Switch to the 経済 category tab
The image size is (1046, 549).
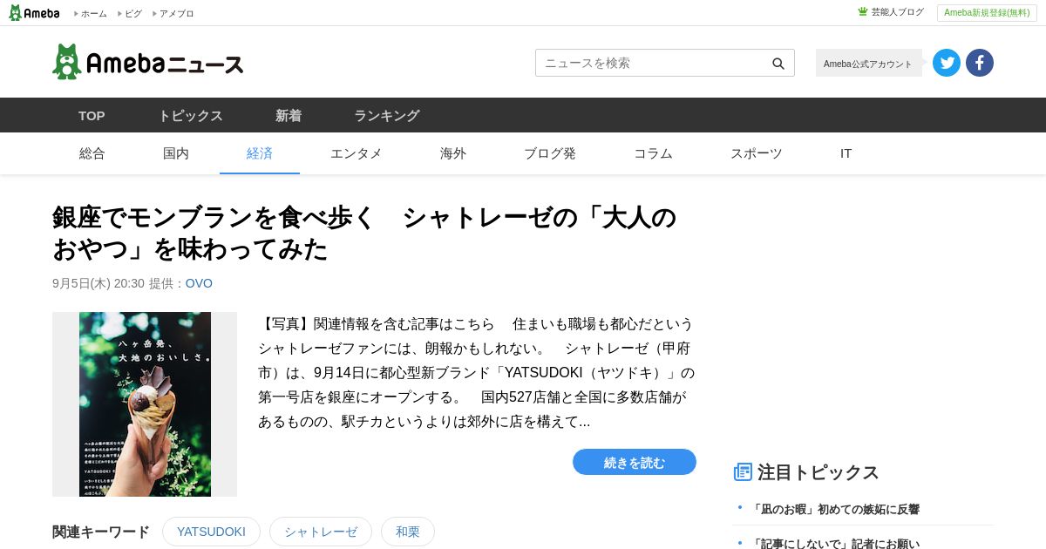(260, 153)
